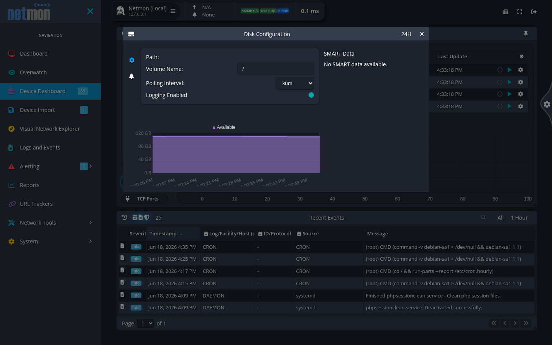Select the bell alerts tab in Disk Configuration
The image size is (552, 345).
pos(131,76)
